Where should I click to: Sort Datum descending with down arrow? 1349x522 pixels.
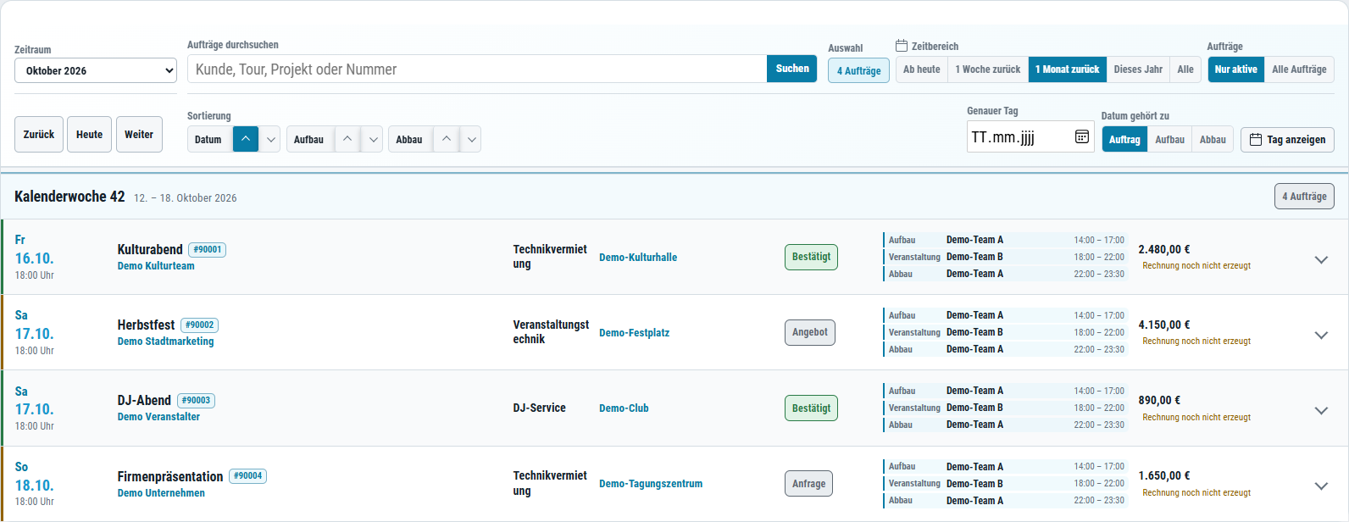[270, 139]
